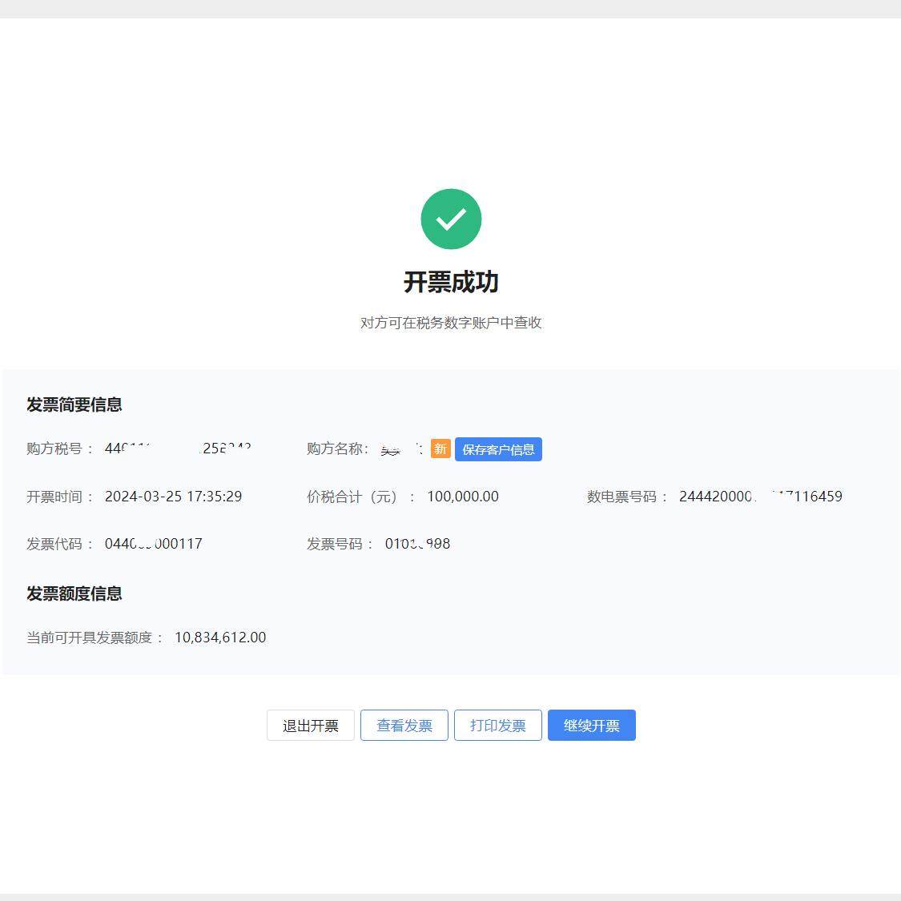Click the 退出开票 button
The width and height of the screenshot is (901, 901).
tap(311, 726)
